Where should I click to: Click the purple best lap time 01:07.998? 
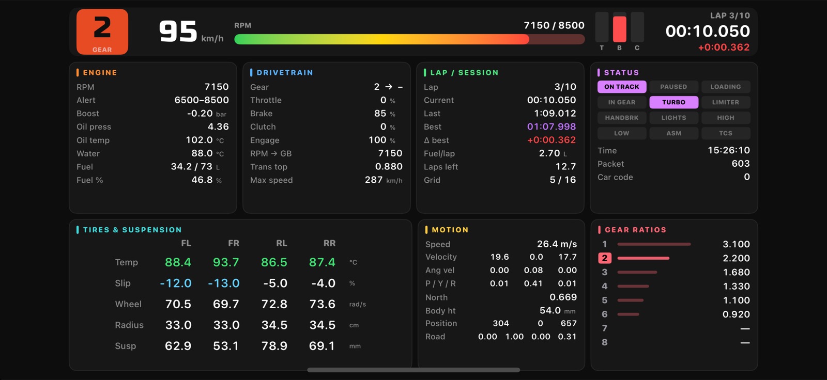pos(552,126)
